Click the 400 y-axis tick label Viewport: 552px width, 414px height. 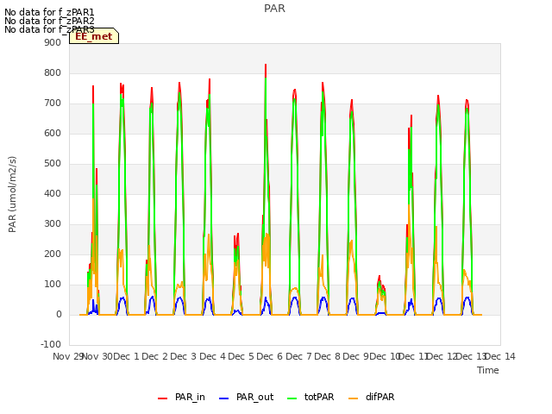coord(53,193)
